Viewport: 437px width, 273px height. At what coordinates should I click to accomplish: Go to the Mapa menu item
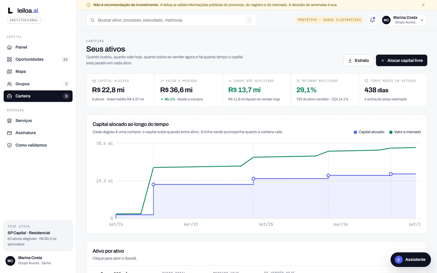[x=38, y=72]
